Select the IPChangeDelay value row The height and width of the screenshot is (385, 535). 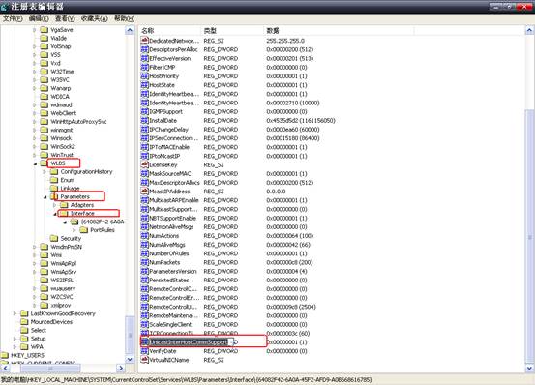pyautogui.click(x=230, y=130)
